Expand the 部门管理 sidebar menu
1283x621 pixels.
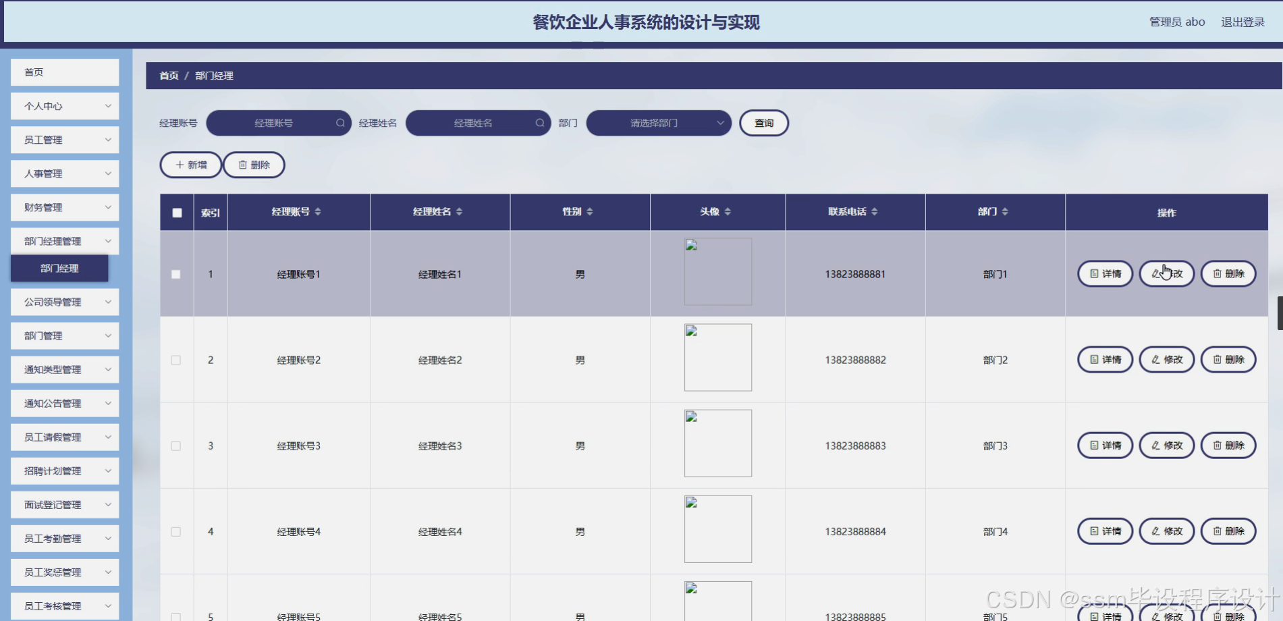coord(65,335)
